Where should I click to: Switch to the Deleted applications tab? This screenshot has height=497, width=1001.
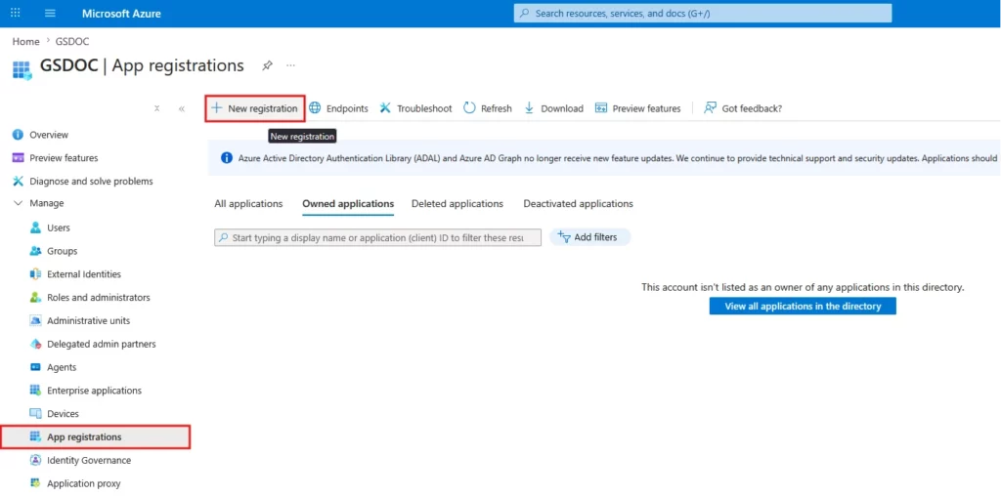click(457, 203)
